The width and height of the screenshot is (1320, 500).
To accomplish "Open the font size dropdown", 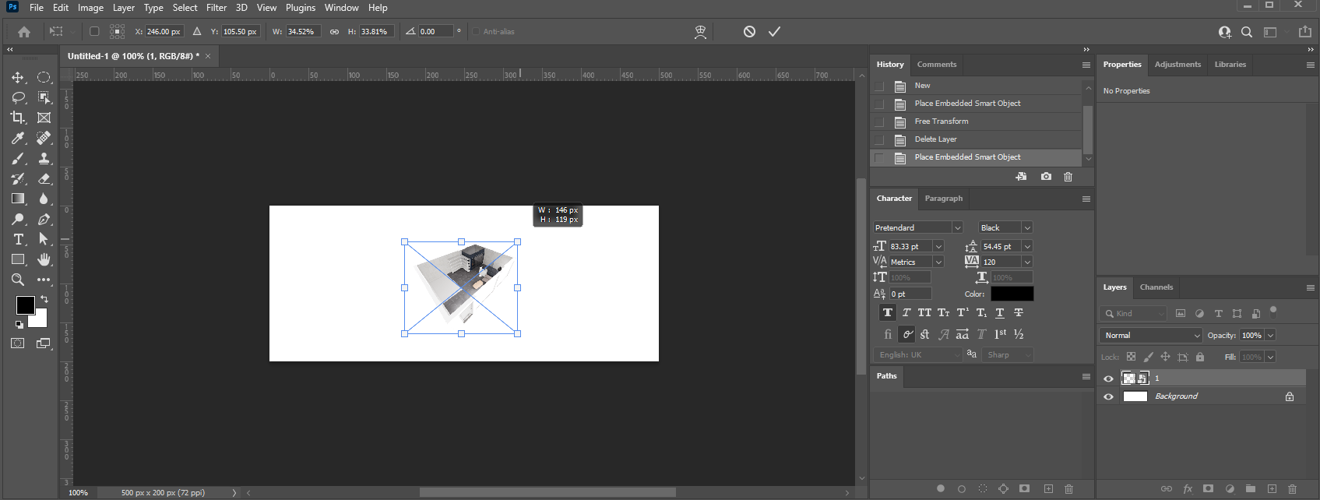I will pos(938,246).
